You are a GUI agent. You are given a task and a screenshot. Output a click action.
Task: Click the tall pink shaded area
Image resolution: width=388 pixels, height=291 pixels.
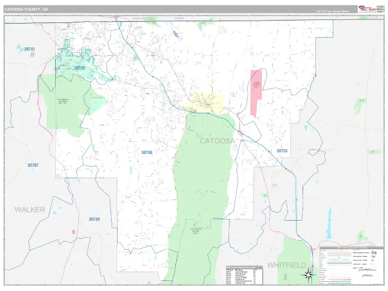click(256, 93)
